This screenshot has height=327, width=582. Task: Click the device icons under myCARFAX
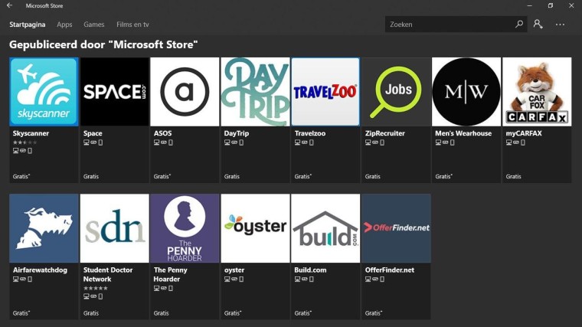[x=515, y=142]
